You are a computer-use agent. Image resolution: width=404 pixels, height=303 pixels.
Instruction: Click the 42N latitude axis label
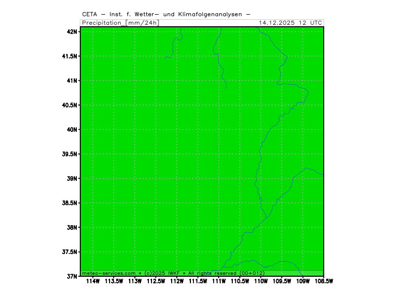73,32
